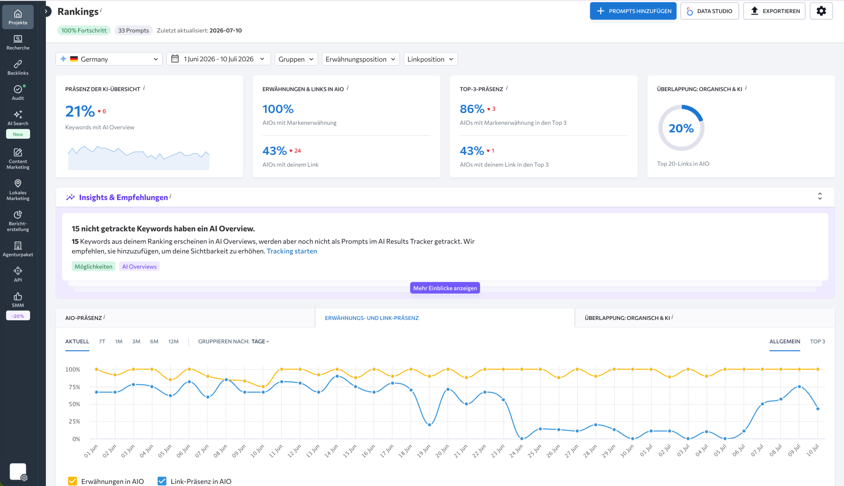Click info icon beside Präsenz der KI-Übersicht
Screen dimensions: 844x486
(x=144, y=88)
